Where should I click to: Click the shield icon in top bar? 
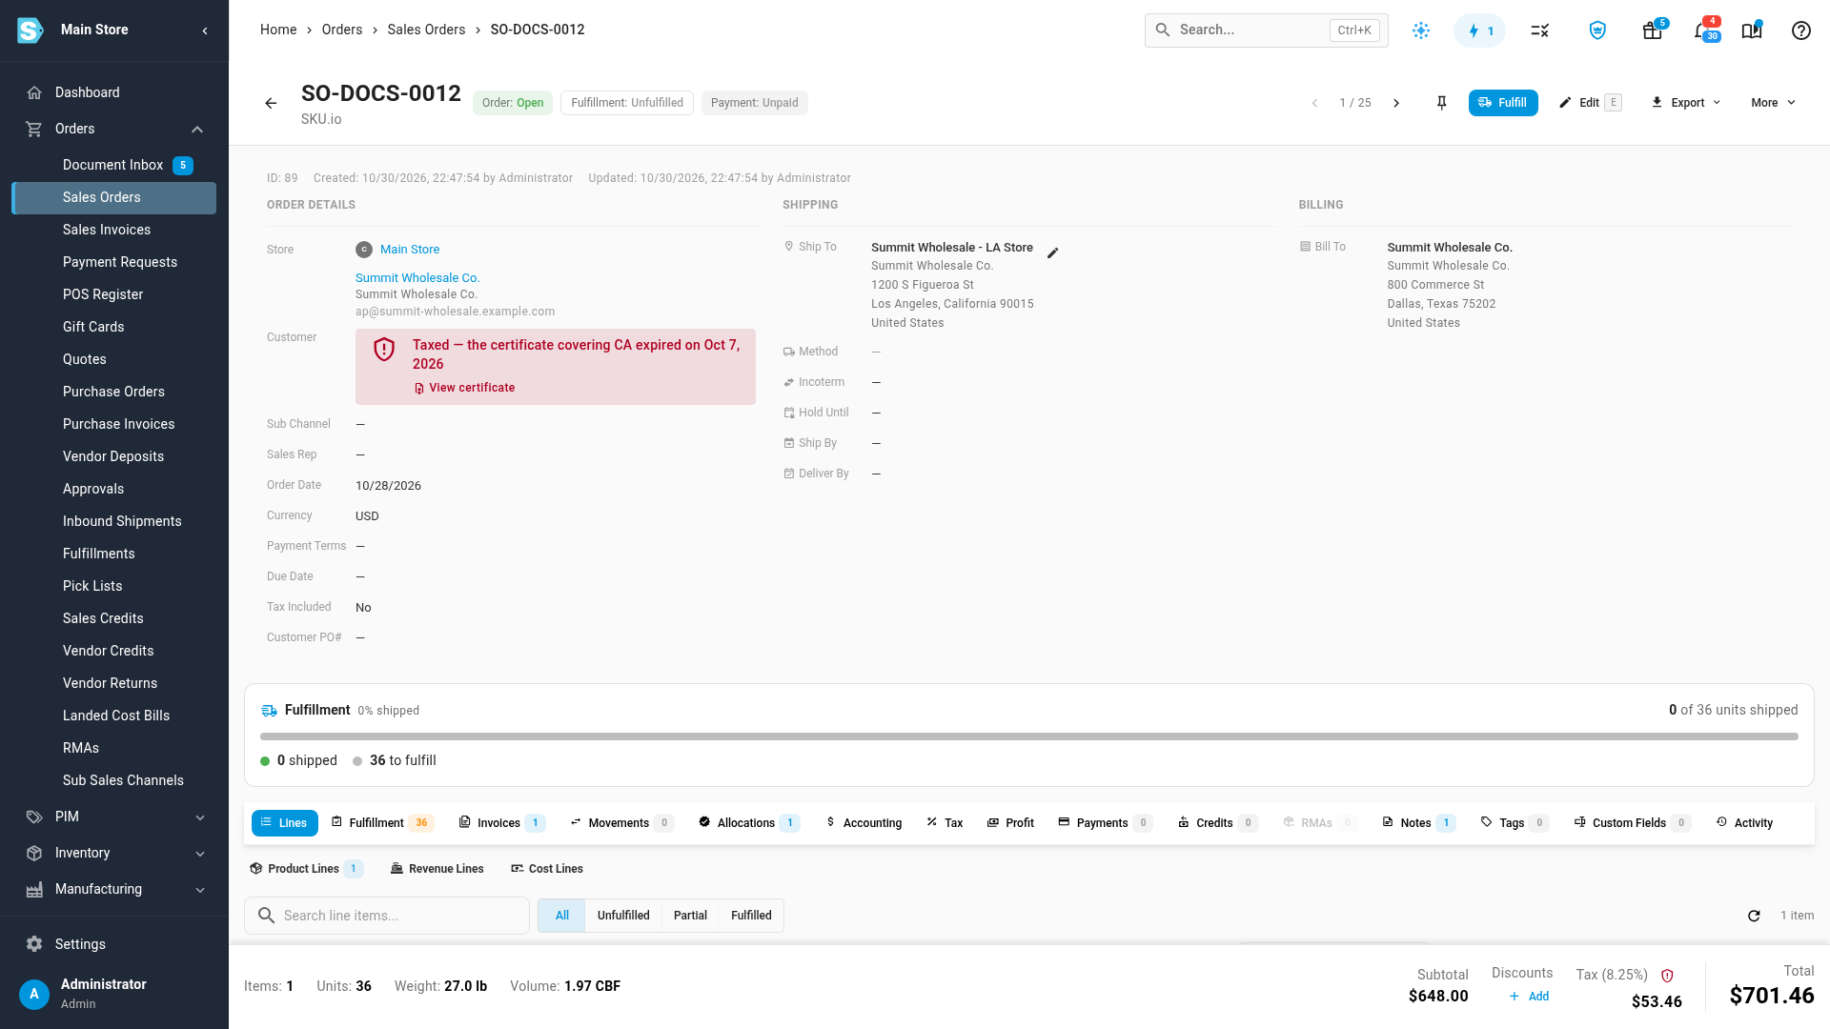[x=1597, y=30]
